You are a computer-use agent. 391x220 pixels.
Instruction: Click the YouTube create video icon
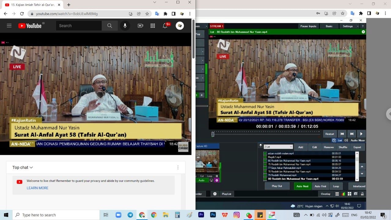tap(141, 26)
